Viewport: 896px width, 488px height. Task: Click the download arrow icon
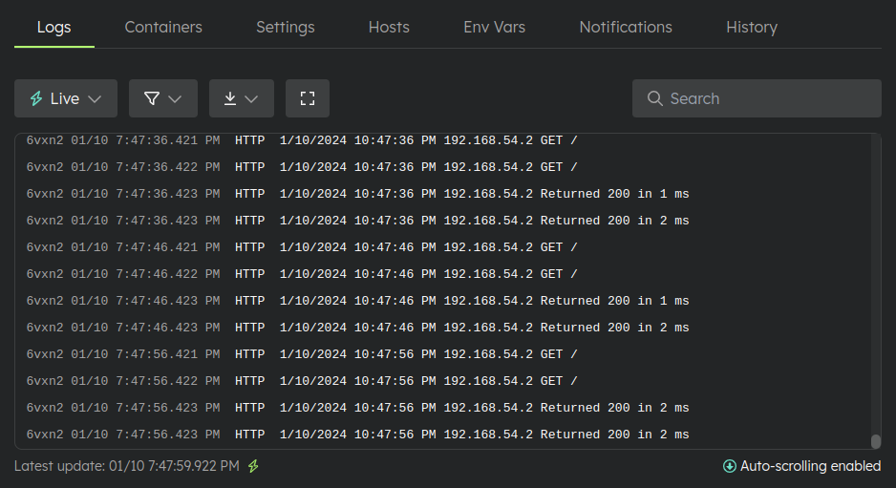(x=230, y=98)
